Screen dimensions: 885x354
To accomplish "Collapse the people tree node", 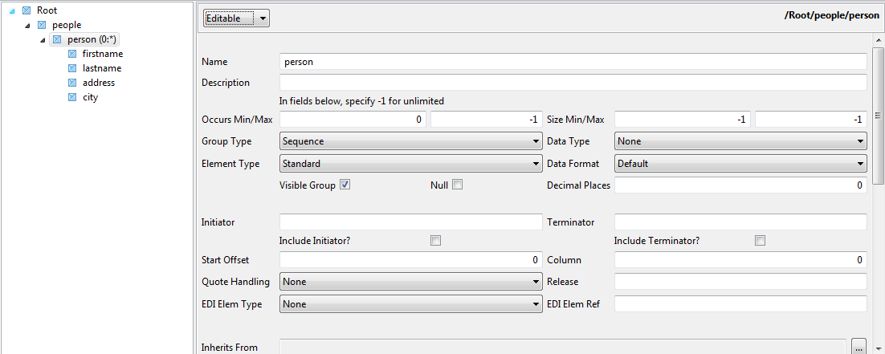I will point(27,26).
